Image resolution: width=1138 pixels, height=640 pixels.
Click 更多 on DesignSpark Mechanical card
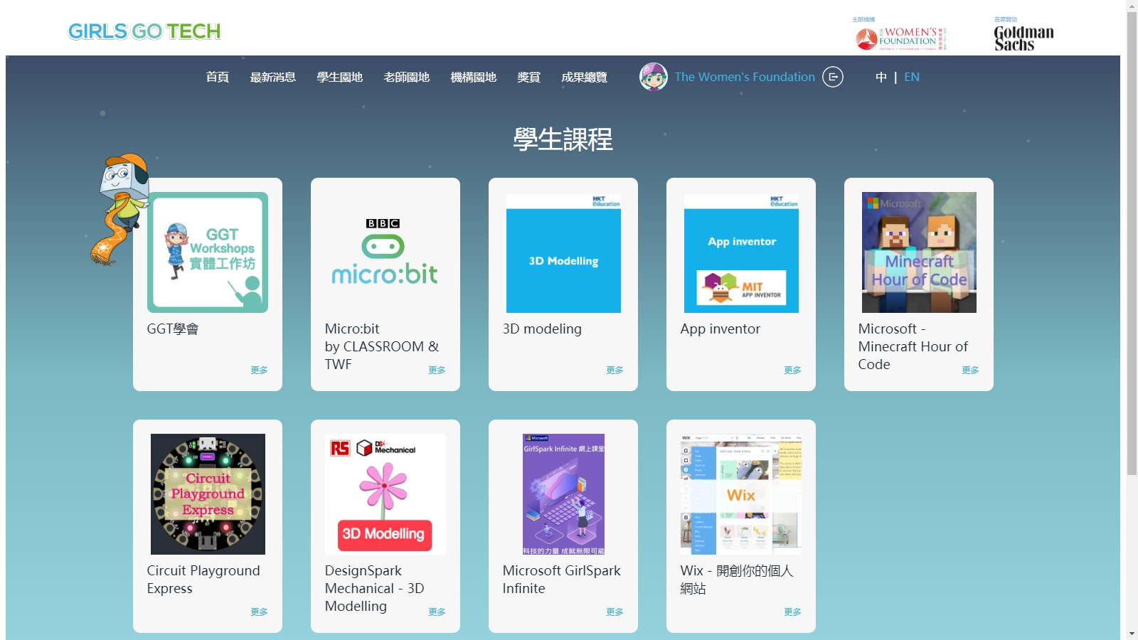click(x=437, y=612)
